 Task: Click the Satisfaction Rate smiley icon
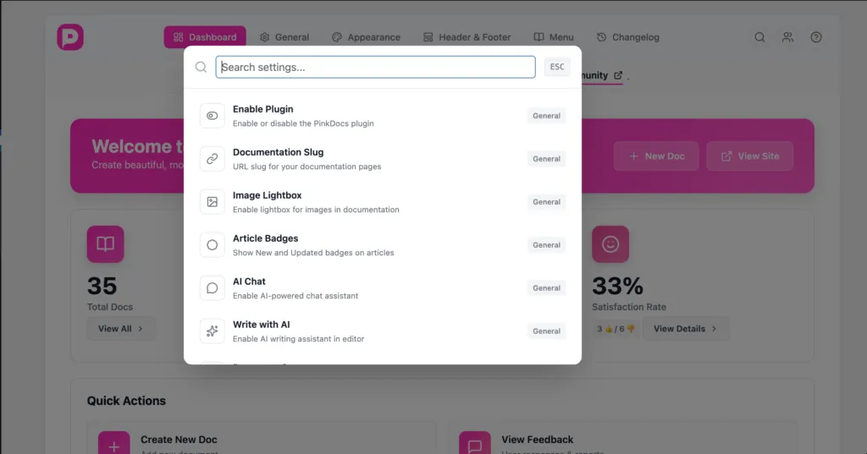(x=610, y=244)
